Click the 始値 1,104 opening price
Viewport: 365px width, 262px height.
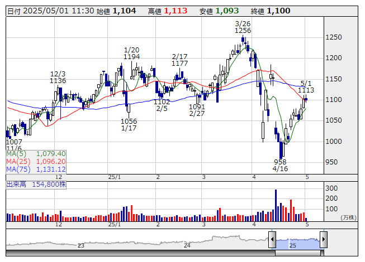pos(116,11)
